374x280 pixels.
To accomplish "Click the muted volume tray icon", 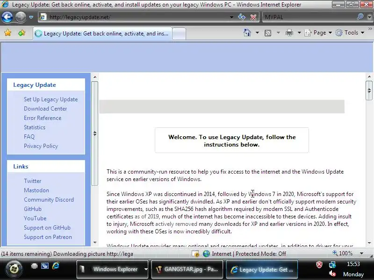I will (x=332, y=274).
